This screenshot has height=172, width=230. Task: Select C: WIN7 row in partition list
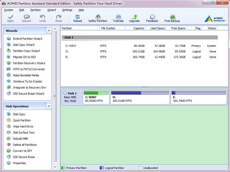pos(140,46)
